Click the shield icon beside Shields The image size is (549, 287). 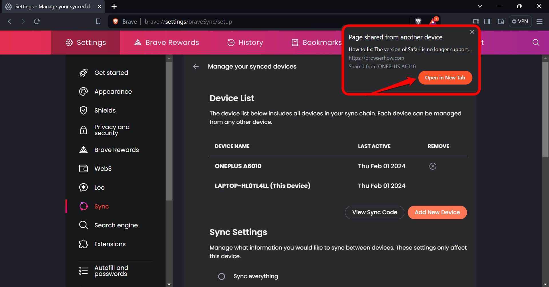pos(83,111)
